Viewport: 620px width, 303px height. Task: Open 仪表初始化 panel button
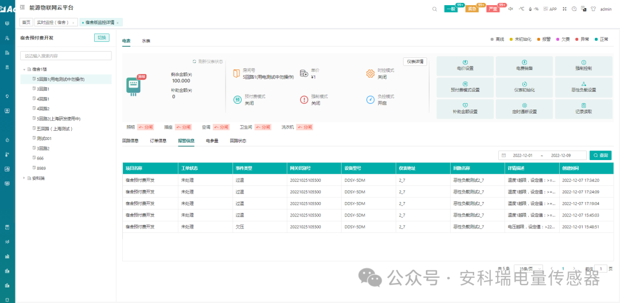point(524,87)
